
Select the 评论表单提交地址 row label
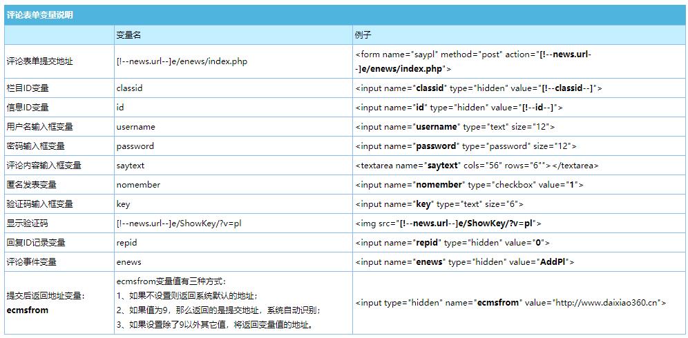coord(39,61)
